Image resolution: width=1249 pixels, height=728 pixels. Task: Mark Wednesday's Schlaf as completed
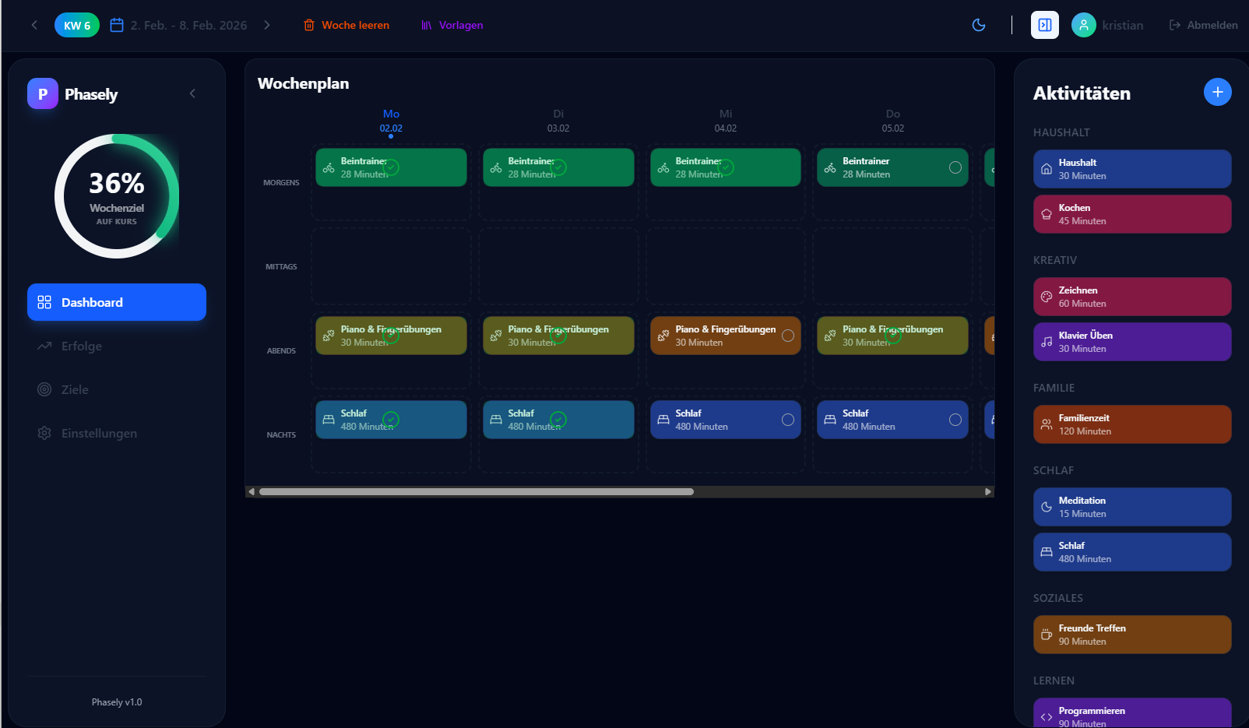pos(787,420)
